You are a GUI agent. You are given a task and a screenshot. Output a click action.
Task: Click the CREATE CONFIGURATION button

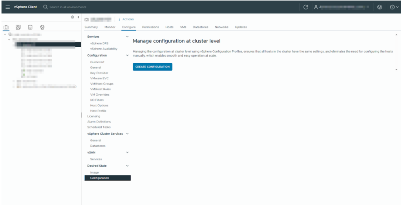click(153, 67)
